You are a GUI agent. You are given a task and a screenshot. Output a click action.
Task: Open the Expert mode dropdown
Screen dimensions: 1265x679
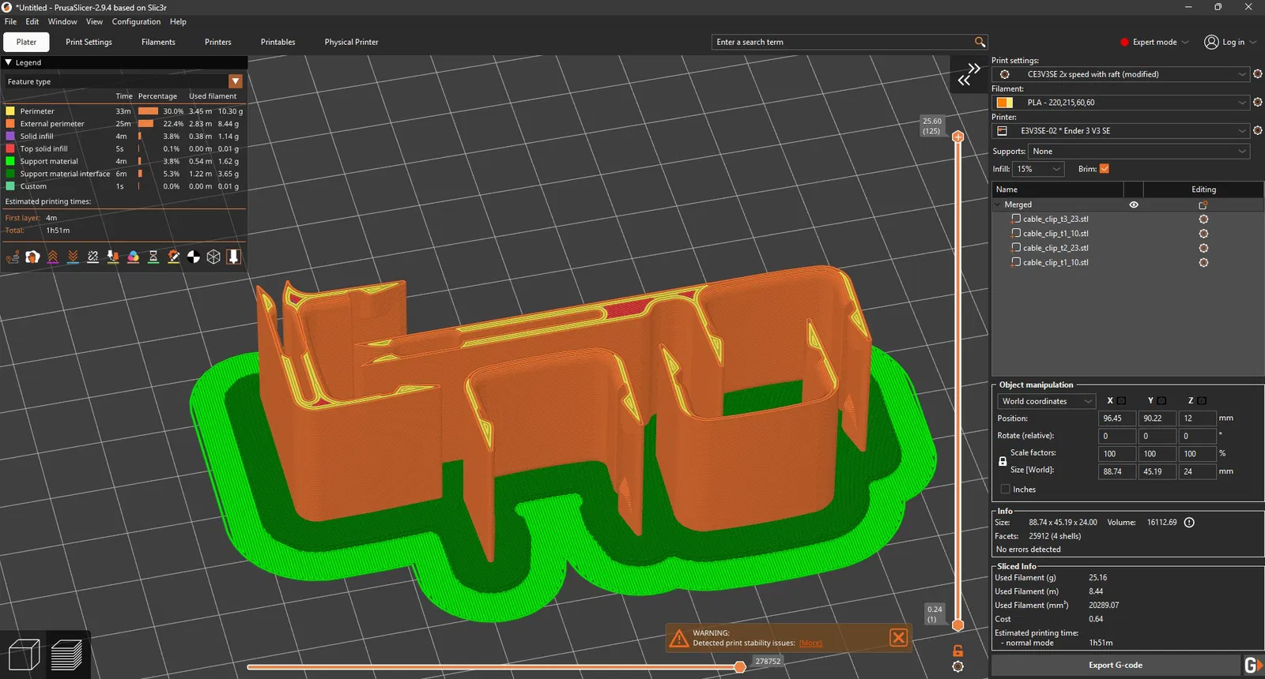[x=1154, y=42]
